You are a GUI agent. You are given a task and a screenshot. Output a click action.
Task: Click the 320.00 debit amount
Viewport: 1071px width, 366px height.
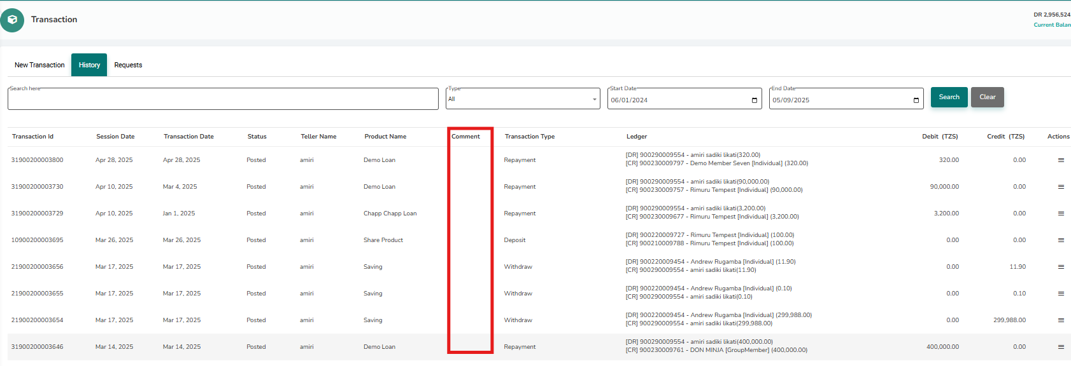[x=949, y=160]
